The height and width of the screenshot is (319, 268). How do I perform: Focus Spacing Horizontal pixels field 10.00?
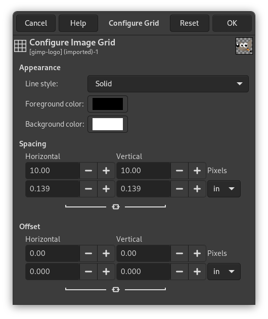(x=53, y=171)
